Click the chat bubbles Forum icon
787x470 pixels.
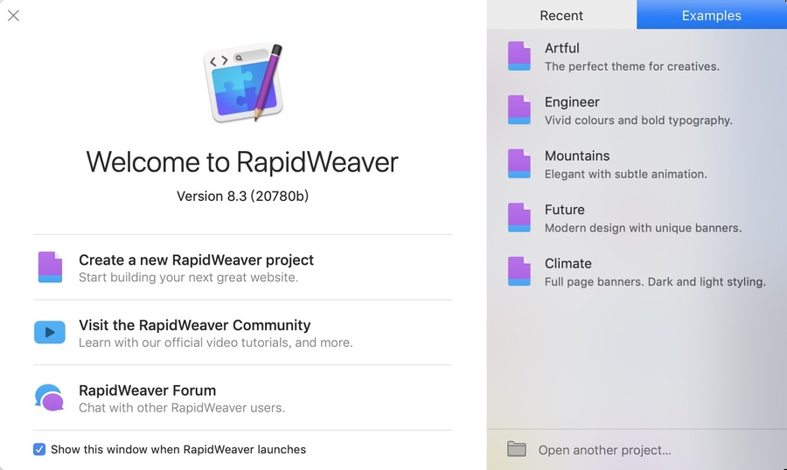click(x=50, y=397)
